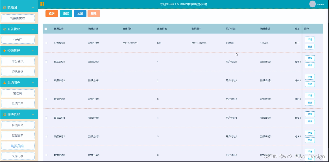Click price cell 388

[x=159, y=43]
